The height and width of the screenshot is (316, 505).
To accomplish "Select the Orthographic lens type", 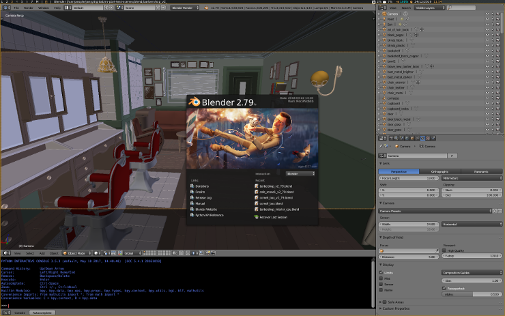I will [439, 172].
